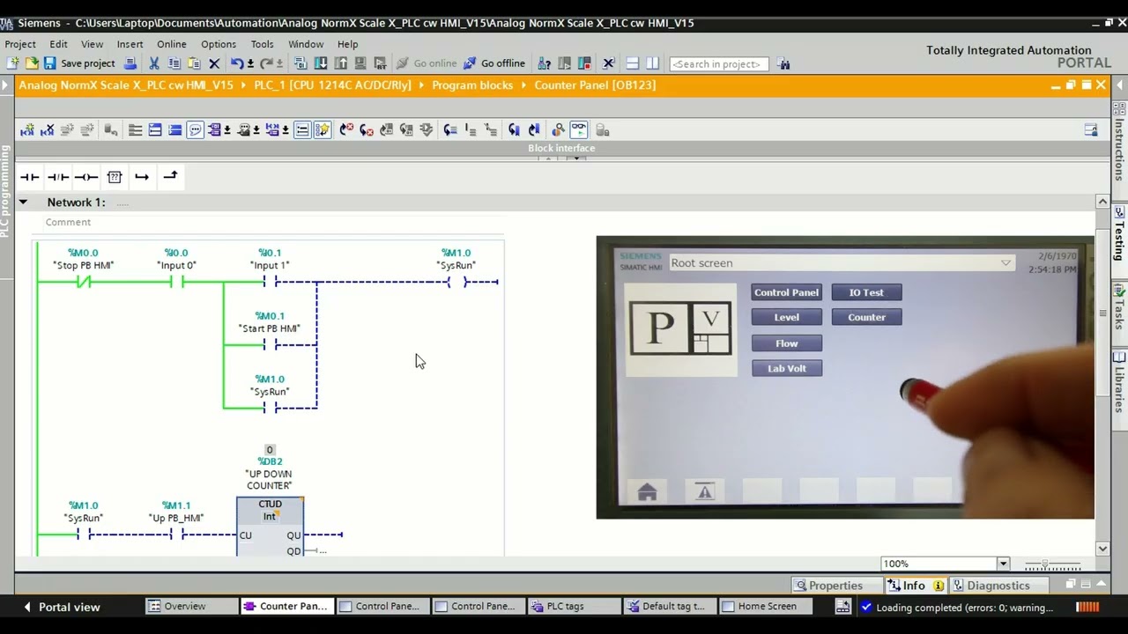Image resolution: width=1128 pixels, height=634 pixels.
Task: Click the home icon on HMI
Action: click(647, 493)
